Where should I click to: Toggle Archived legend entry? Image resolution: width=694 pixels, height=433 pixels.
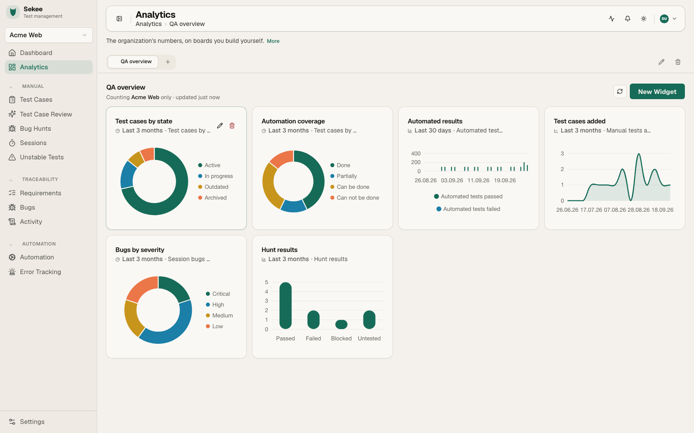pyautogui.click(x=213, y=198)
